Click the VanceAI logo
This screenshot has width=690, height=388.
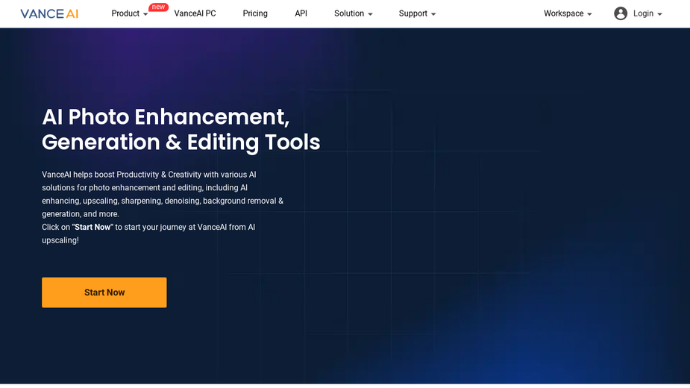(x=49, y=13)
